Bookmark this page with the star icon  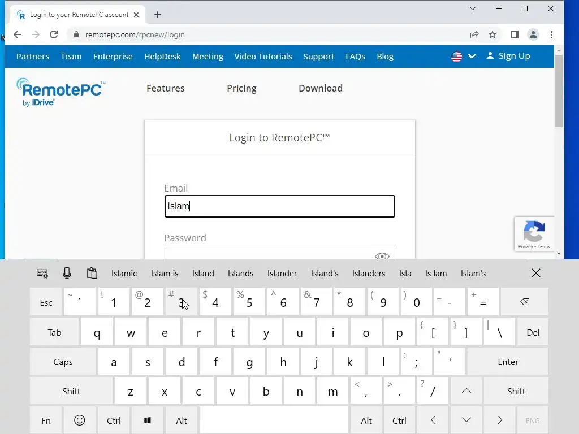pos(492,34)
